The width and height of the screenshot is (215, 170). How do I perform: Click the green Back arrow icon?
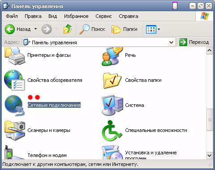click(10, 29)
